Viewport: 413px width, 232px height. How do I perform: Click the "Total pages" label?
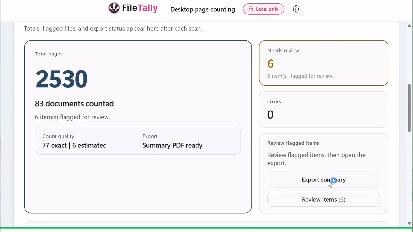point(49,54)
